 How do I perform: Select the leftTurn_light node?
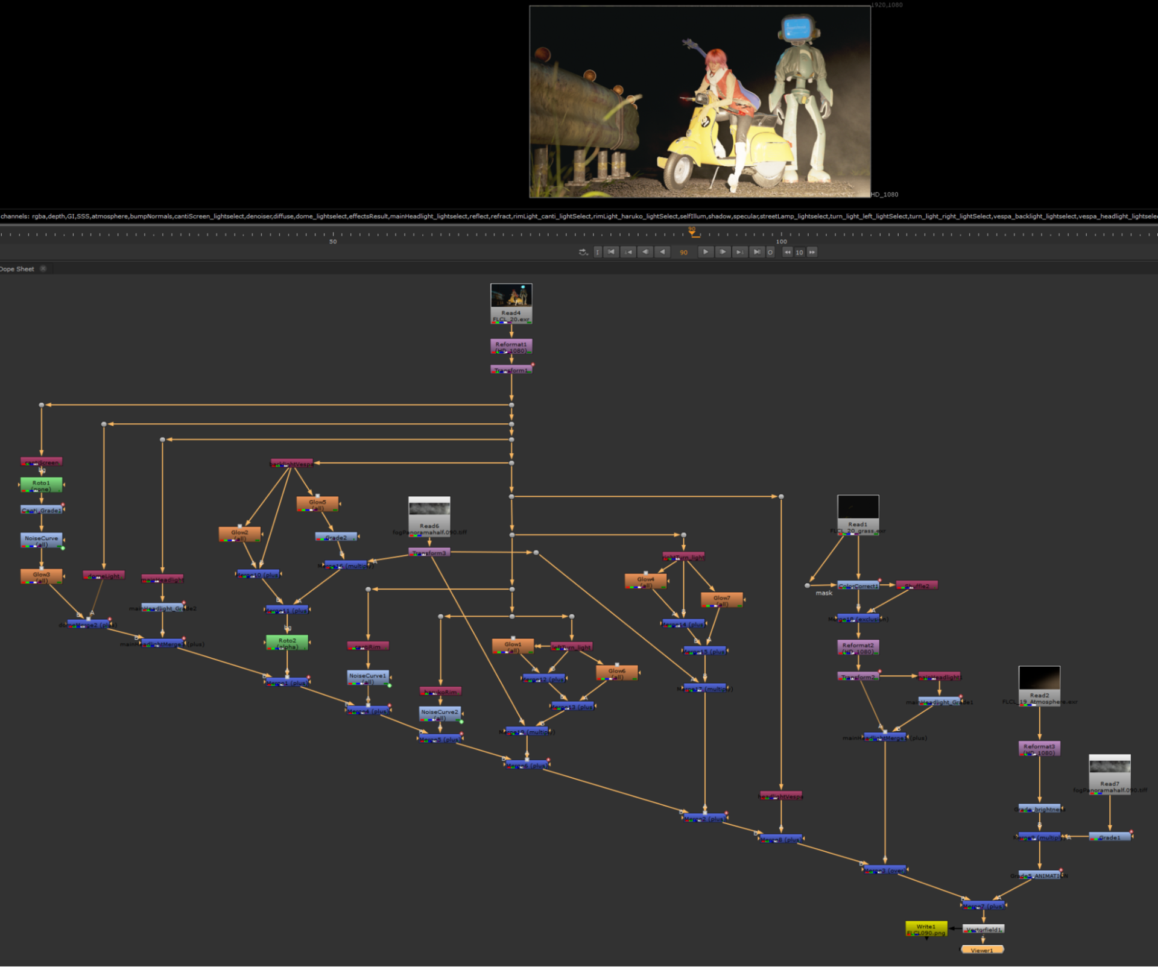572,647
